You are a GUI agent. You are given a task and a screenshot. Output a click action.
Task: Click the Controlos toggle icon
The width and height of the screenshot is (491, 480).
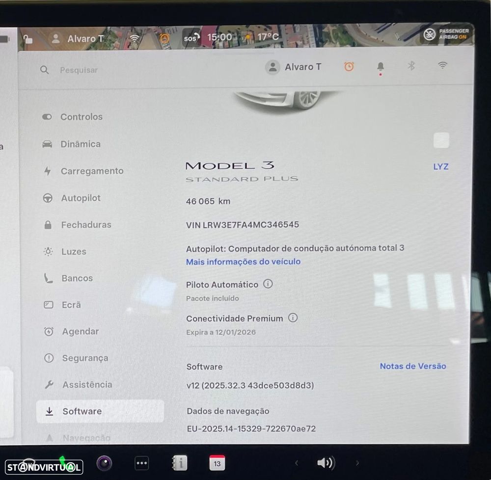[x=47, y=117]
